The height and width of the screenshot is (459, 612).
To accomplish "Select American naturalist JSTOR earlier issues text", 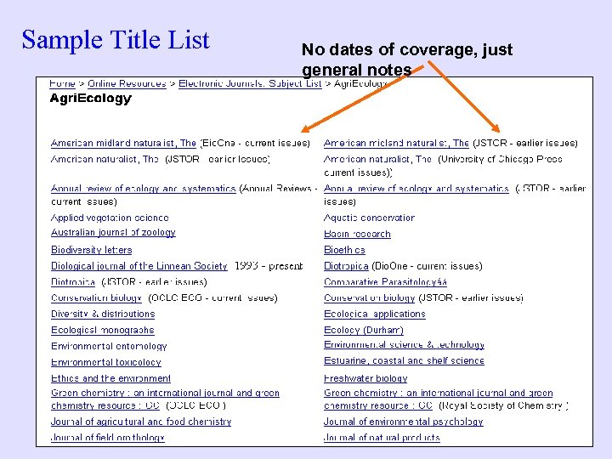I will point(161,159).
